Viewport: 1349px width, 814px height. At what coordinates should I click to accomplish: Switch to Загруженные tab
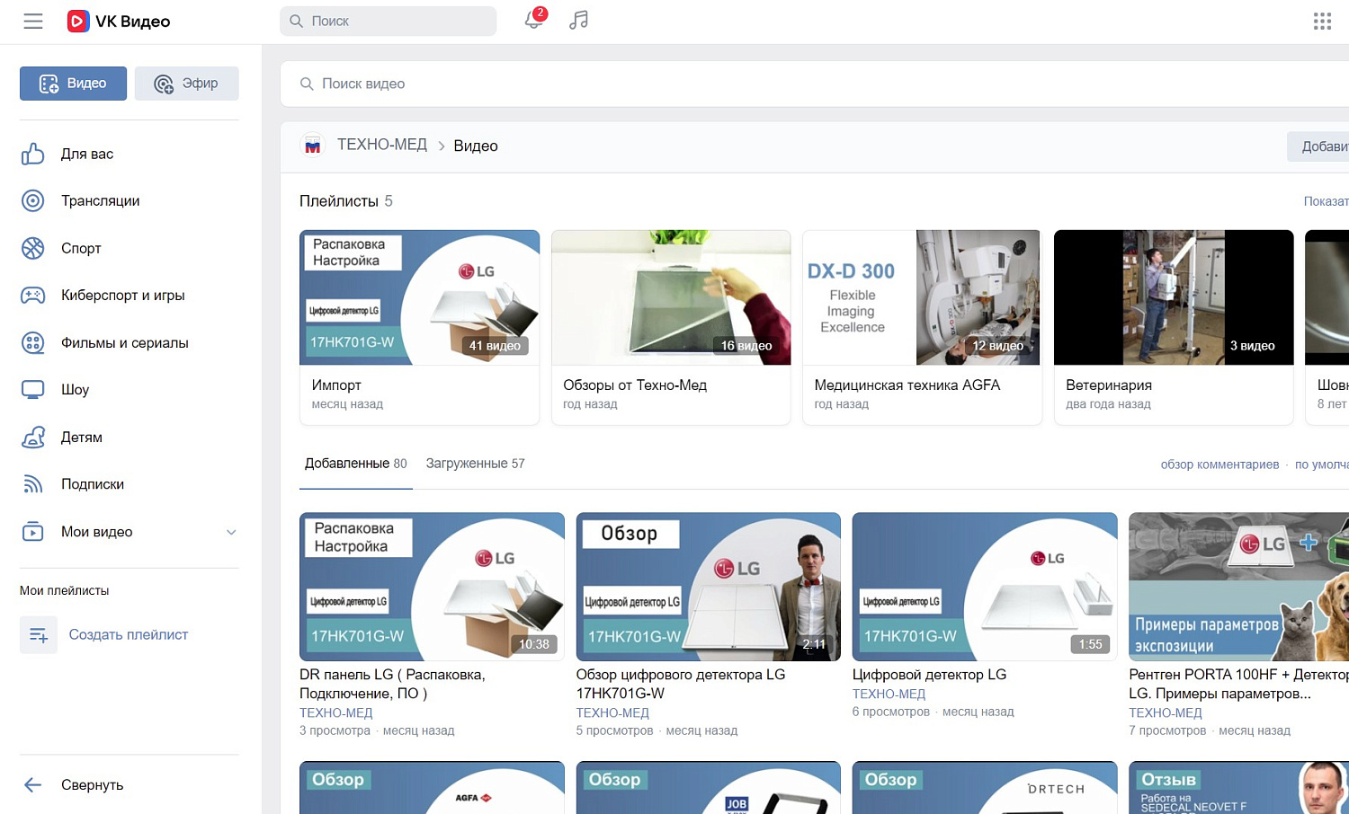click(475, 464)
